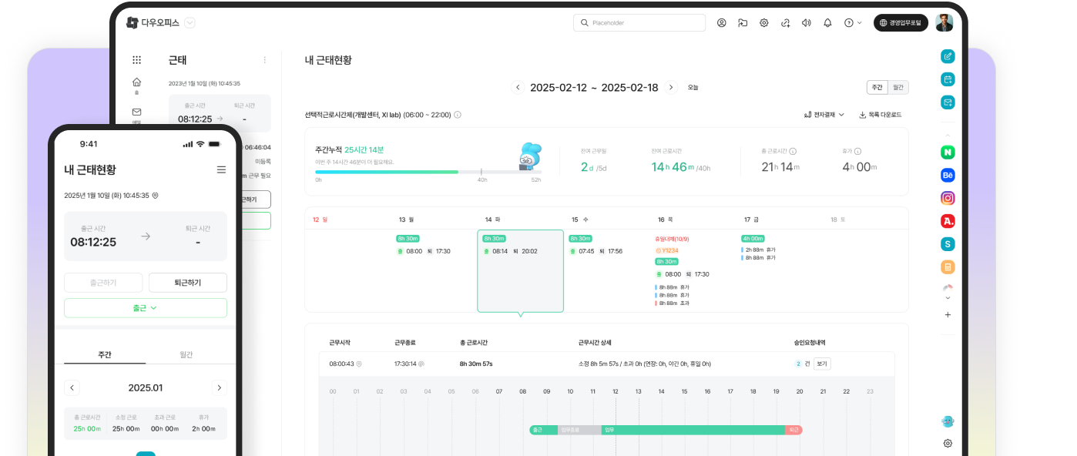1077x456 pixels.
Task: Select 주간 tab on the phone
Action: point(105,354)
